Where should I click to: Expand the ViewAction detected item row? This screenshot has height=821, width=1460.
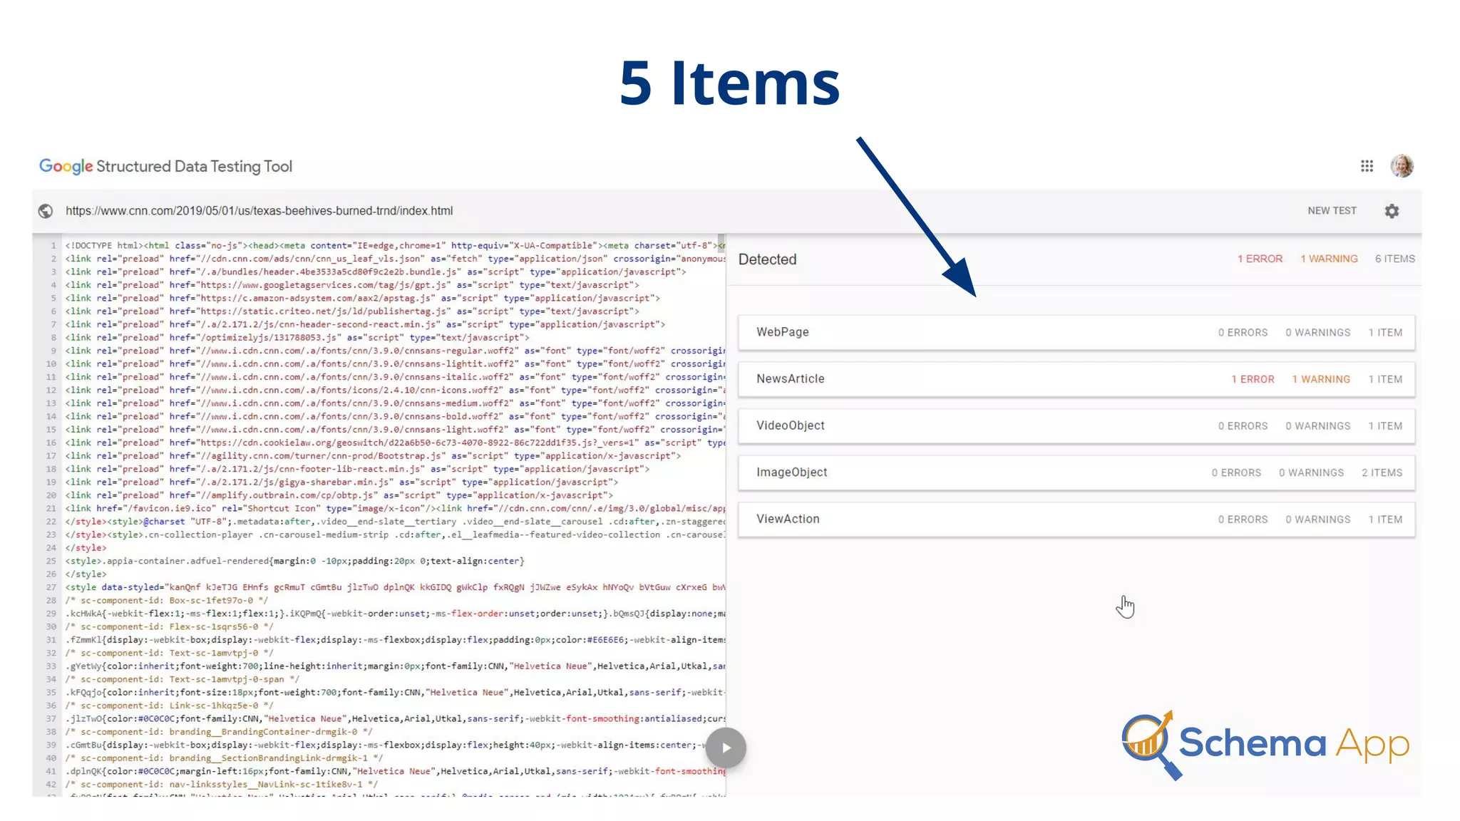point(1076,520)
